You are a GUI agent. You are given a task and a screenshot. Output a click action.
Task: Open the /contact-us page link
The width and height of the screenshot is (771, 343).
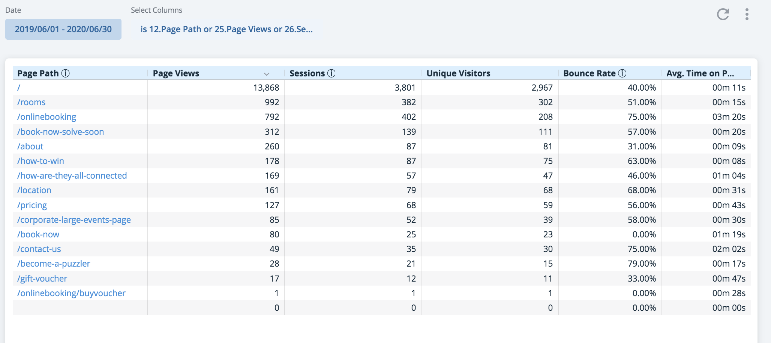point(39,249)
